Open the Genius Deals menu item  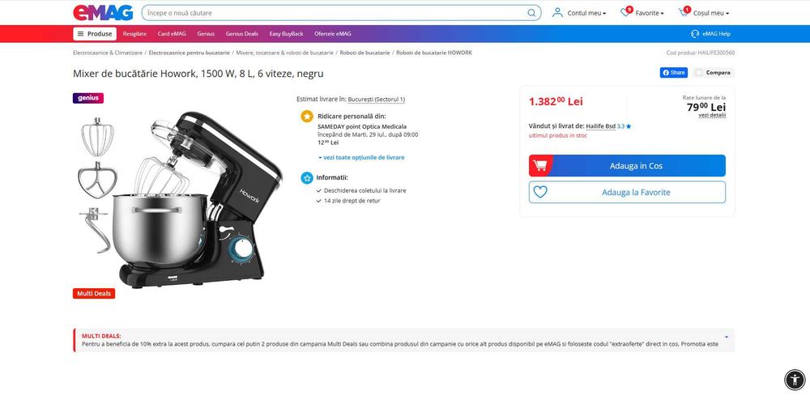point(241,33)
